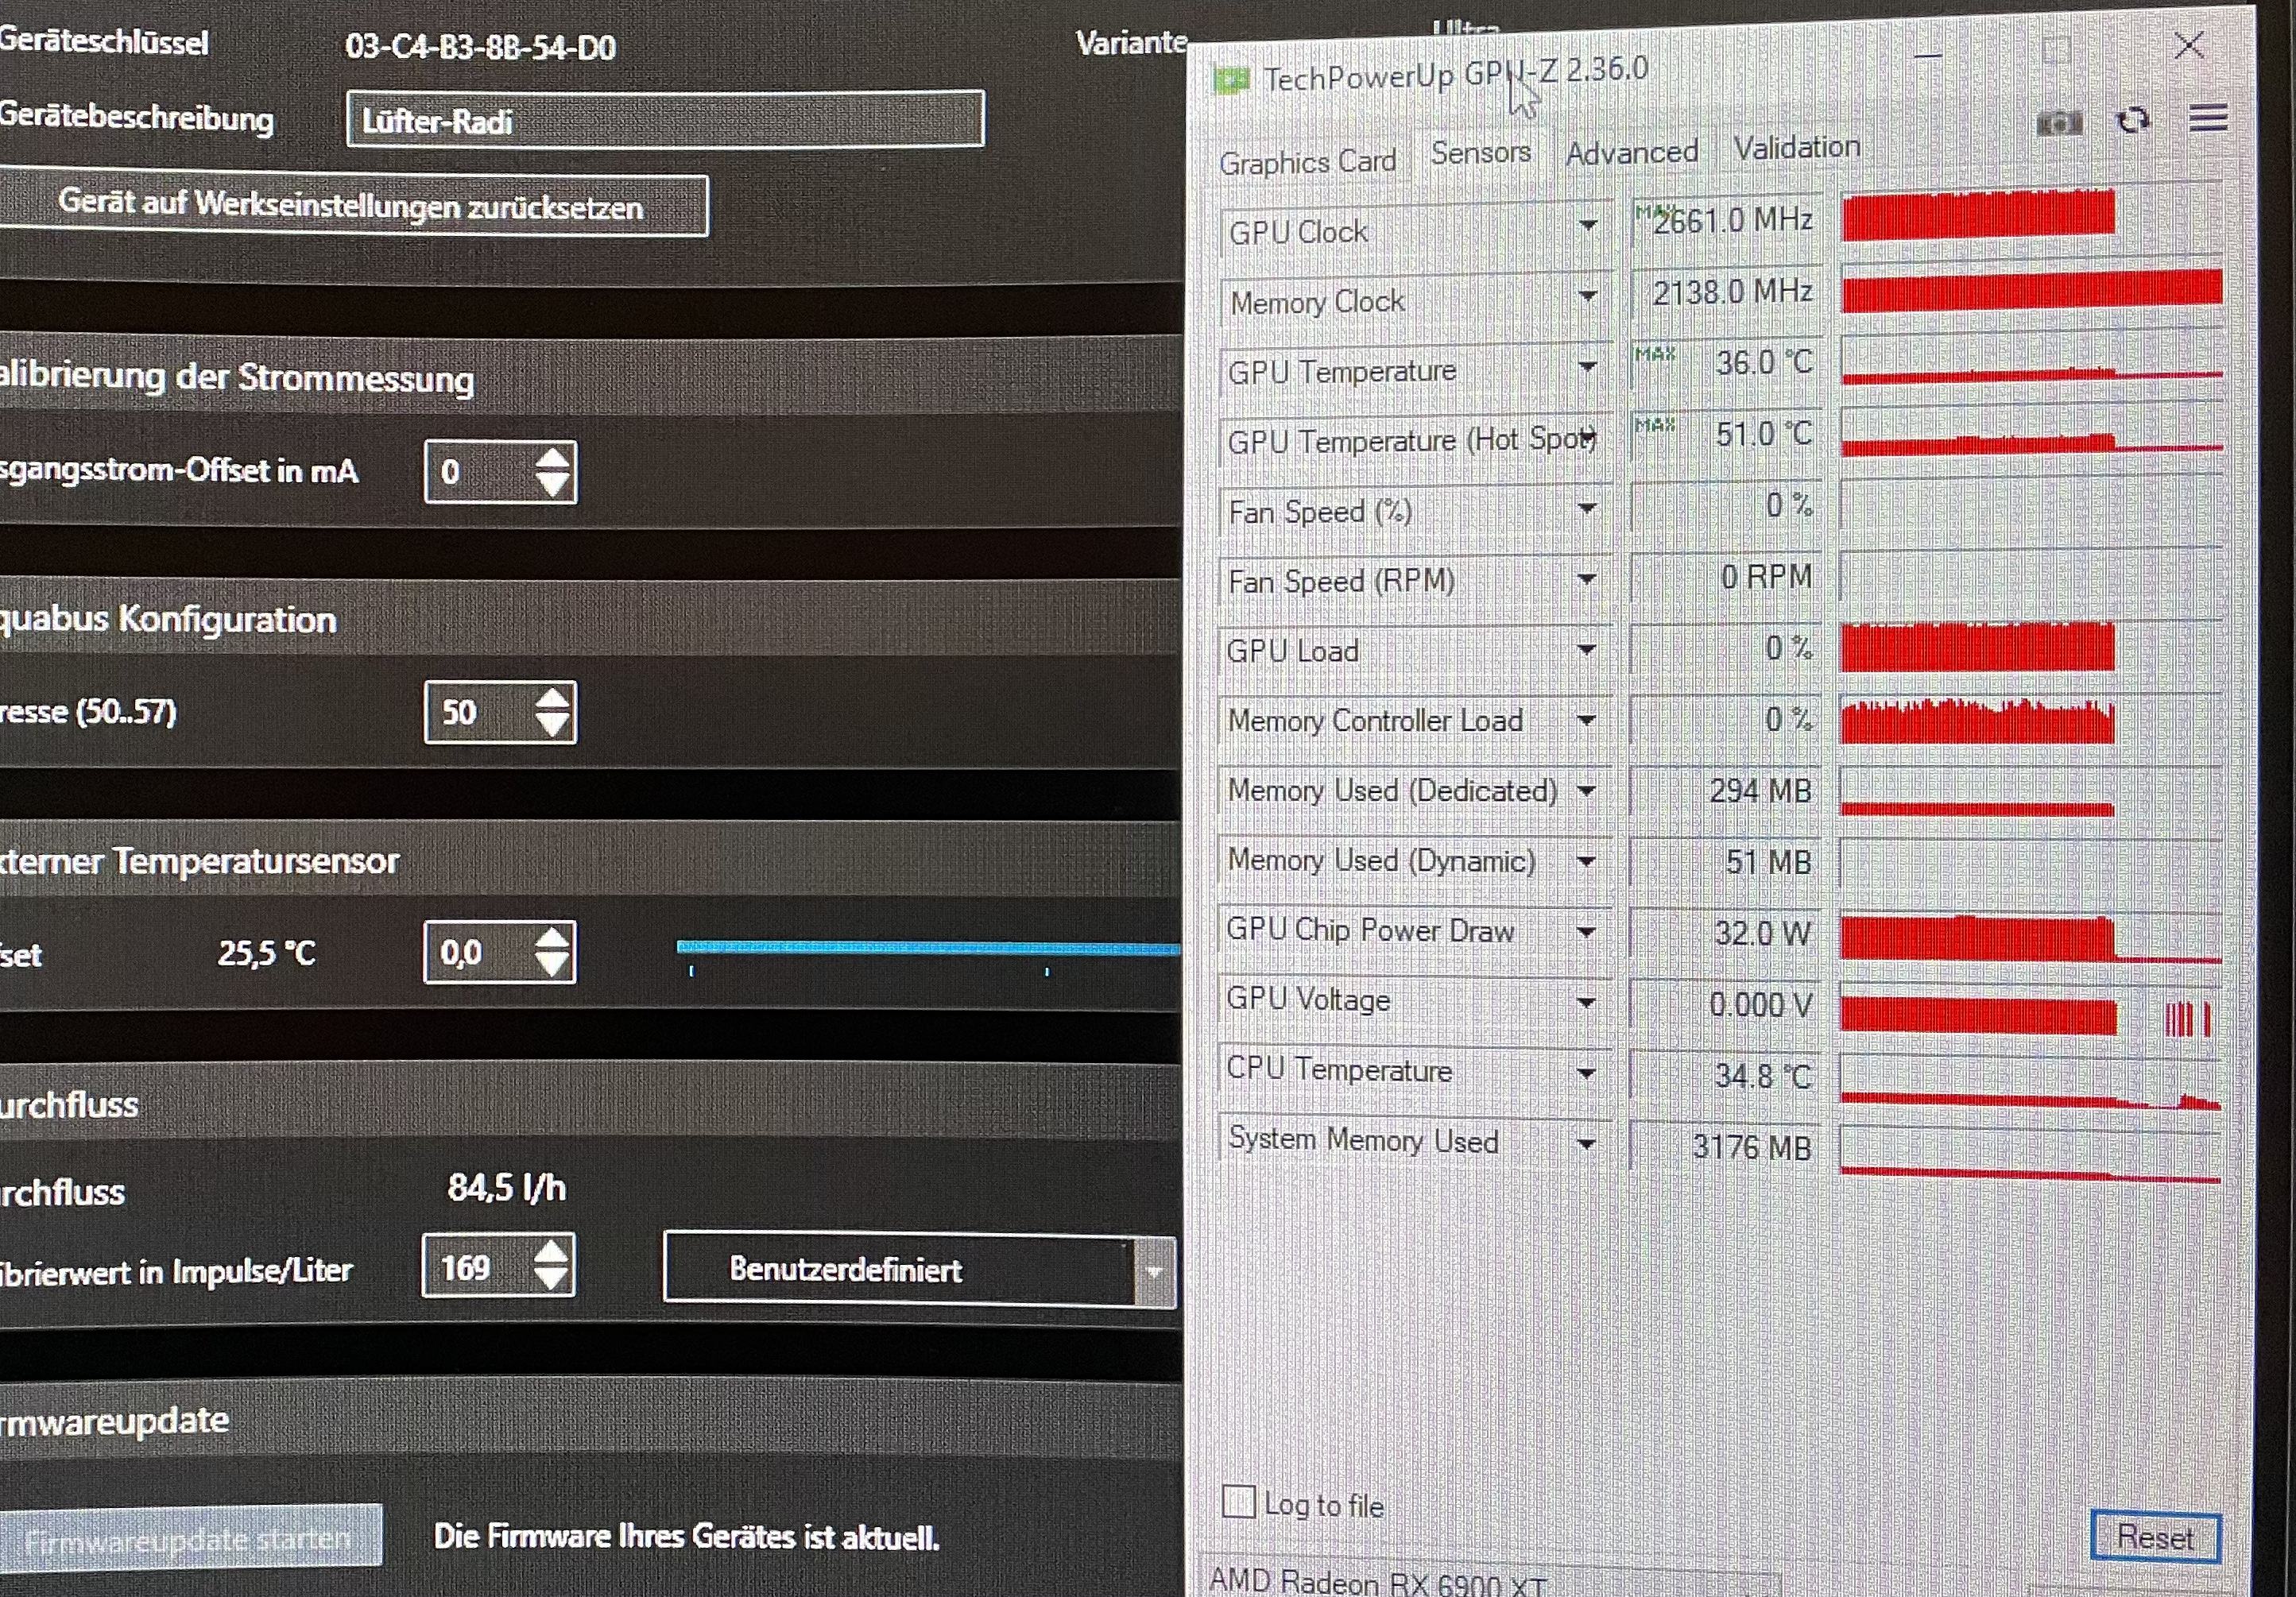
Task: Click the Gerätebeschreibung field with Lüfter-Radi
Action: [x=664, y=120]
